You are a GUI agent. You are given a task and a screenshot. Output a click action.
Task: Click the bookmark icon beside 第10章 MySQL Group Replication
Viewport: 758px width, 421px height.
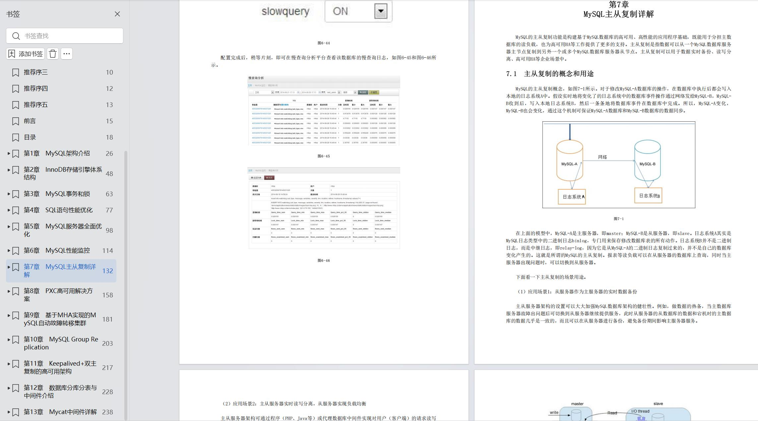click(16, 340)
